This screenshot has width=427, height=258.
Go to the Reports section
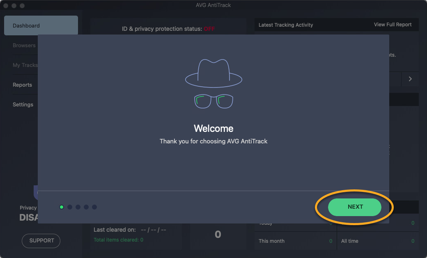tap(22, 85)
